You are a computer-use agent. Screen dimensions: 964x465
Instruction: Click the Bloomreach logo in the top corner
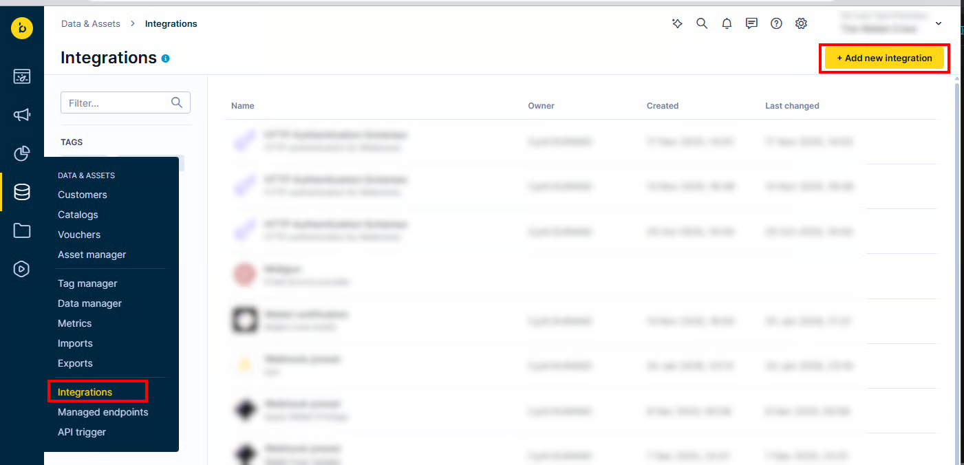[21, 28]
